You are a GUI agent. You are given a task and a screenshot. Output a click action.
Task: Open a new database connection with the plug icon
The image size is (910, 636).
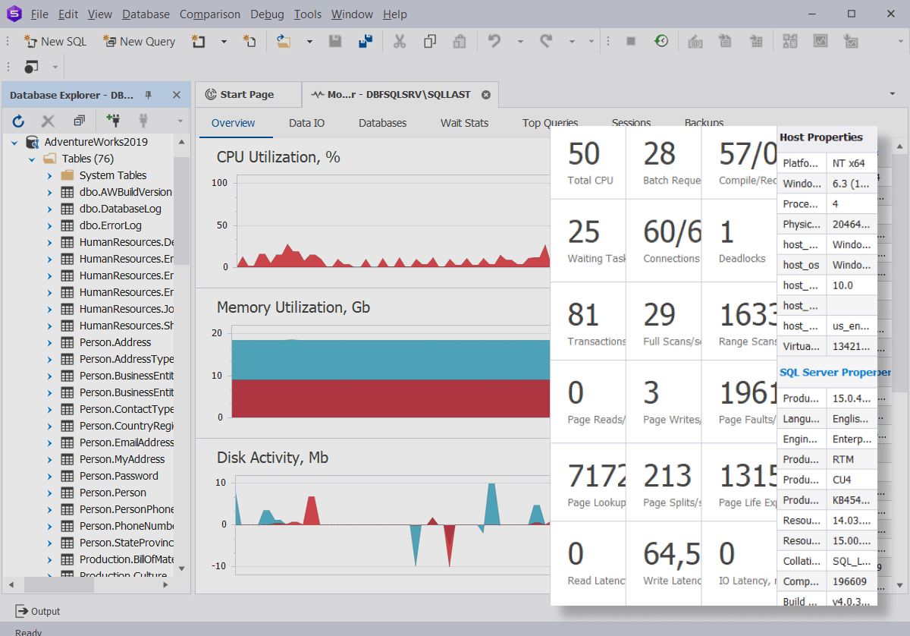(111, 120)
